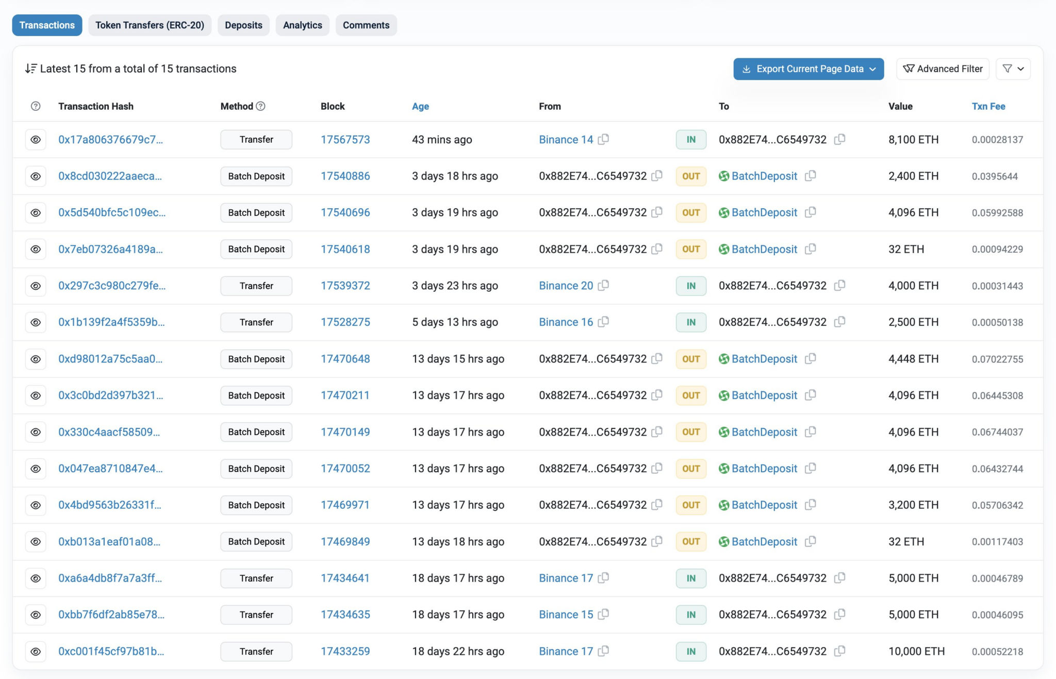Viewport: 1056px width, 679px height.
Task: Open transaction 0x3c0bd2d397b321
Action: click(110, 395)
